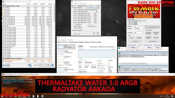Image resolution: width=175 pixels, height=98 pixels.
Task: Switch to the Başlangıç tab in Task Manager
Action: point(81,42)
